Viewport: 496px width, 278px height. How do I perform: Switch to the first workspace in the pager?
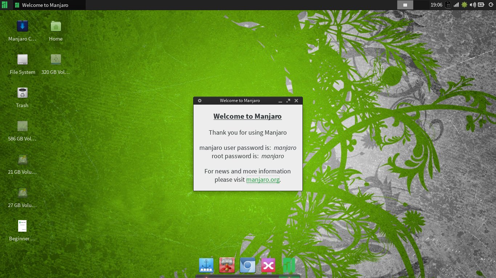coord(405,5)
